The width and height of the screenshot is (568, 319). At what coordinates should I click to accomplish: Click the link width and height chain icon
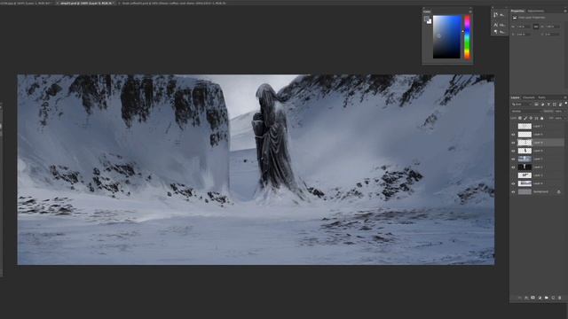click(536, 27)
